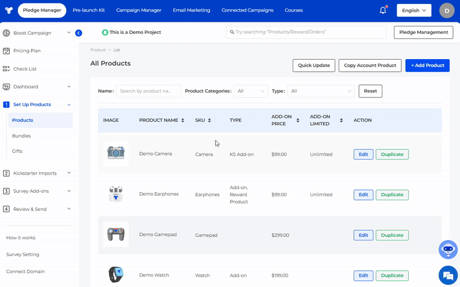This screenshot has width=460, height=287.
Task: Collapse sidebar with the blue arrow icon
Action: click(79, 33)
